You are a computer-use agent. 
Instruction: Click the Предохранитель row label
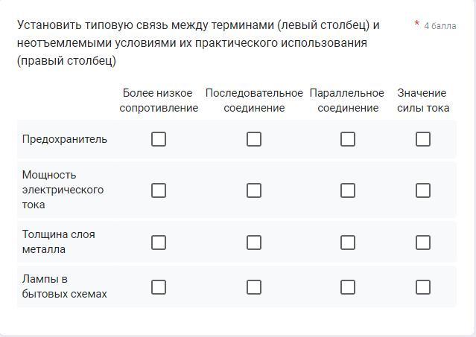click(x=65, y=139)
